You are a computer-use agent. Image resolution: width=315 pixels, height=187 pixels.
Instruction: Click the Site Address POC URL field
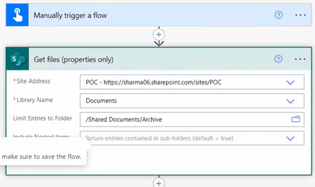point(192,82)
